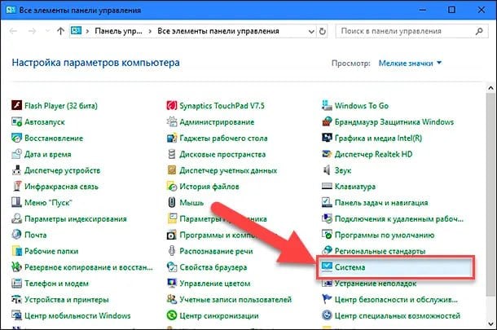Click the scrollbar down arrow

point(490,323)
